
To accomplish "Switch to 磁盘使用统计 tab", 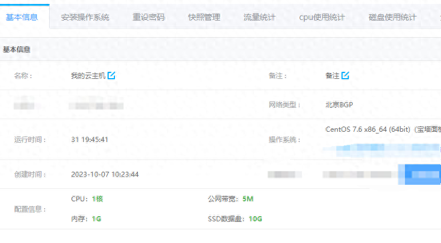I will (392, 17).
